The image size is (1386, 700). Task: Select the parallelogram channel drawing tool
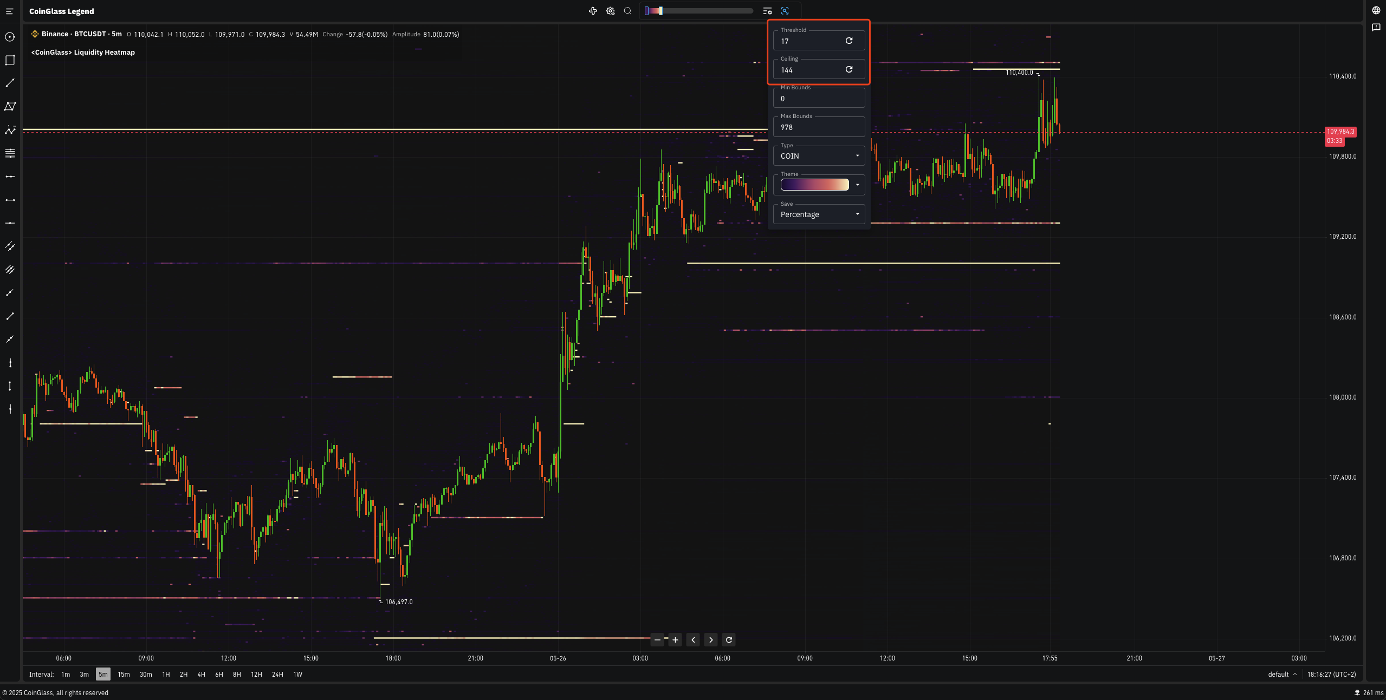pyautogui.click(x=10, y=107)
